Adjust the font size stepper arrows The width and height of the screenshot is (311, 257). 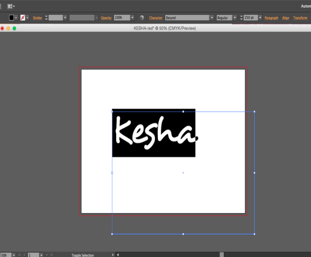point(241,18)
